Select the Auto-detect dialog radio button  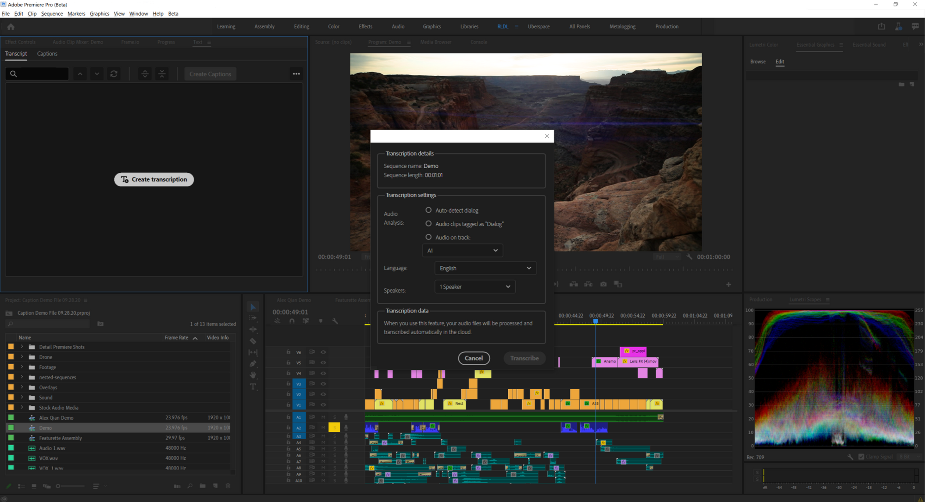point(428,210)
